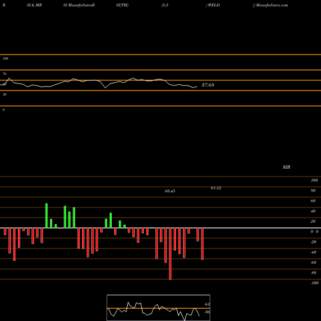Click the 36 label in mini chart
The width and height of the screenshot is (321, 321).
pos(207,312)
